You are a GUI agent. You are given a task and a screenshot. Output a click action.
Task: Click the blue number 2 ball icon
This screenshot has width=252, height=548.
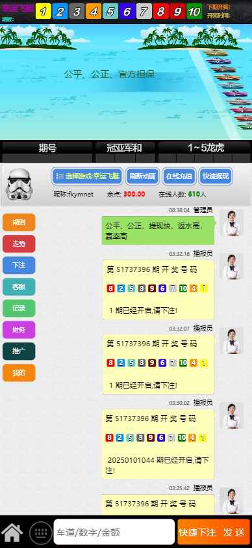pos(60,11)
